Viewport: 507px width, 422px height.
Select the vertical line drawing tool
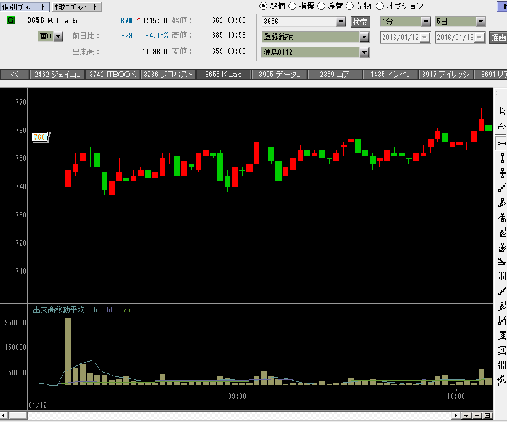tap(502, 158)
